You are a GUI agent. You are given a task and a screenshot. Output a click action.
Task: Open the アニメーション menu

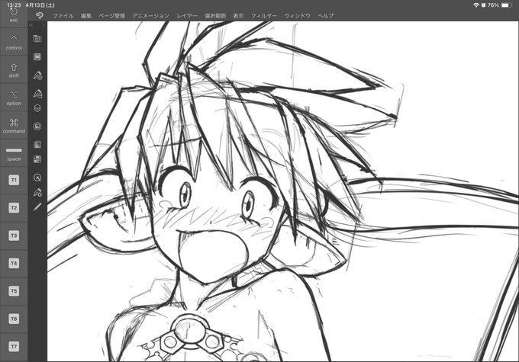(x=150, y=15)
